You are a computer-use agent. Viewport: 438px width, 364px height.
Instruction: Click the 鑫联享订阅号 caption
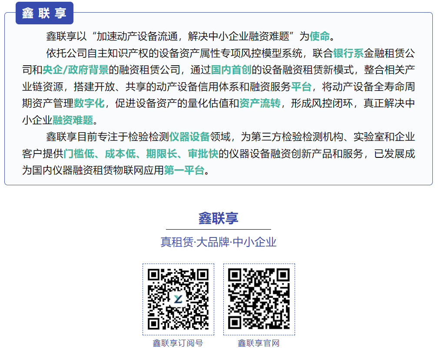tap(178, 343)
